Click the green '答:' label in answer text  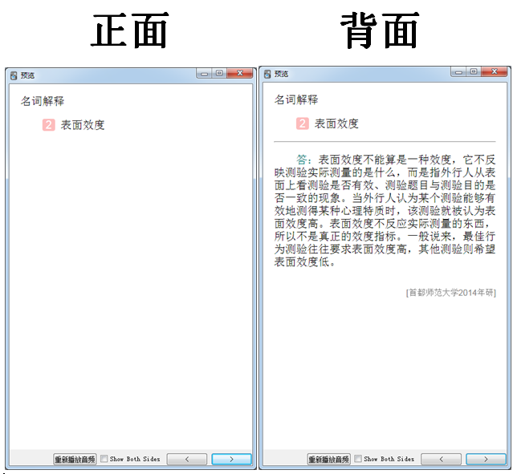coord(303,160)
